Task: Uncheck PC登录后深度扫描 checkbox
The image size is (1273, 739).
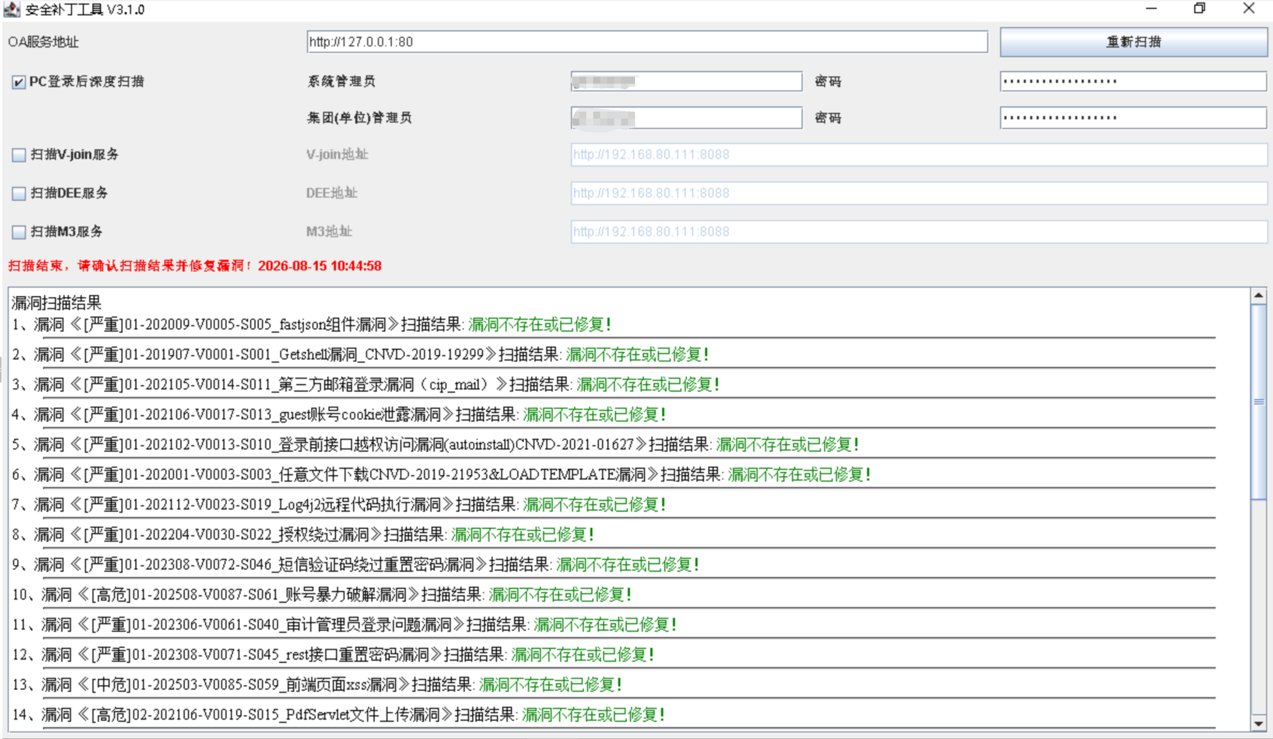Action: (19, 82)
